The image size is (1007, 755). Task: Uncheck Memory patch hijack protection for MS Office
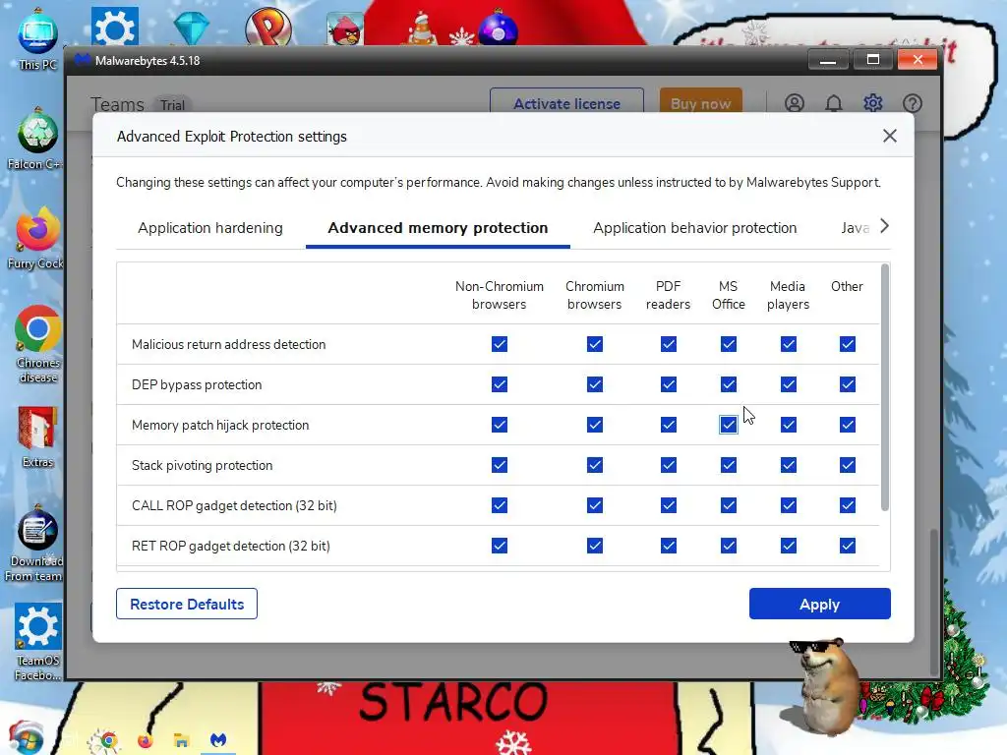coord(729,425)
